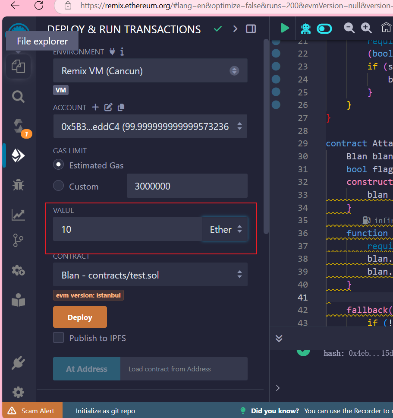Click the fallback keyword on line 42
The image size is (393, 418).
tap(367, 310)
